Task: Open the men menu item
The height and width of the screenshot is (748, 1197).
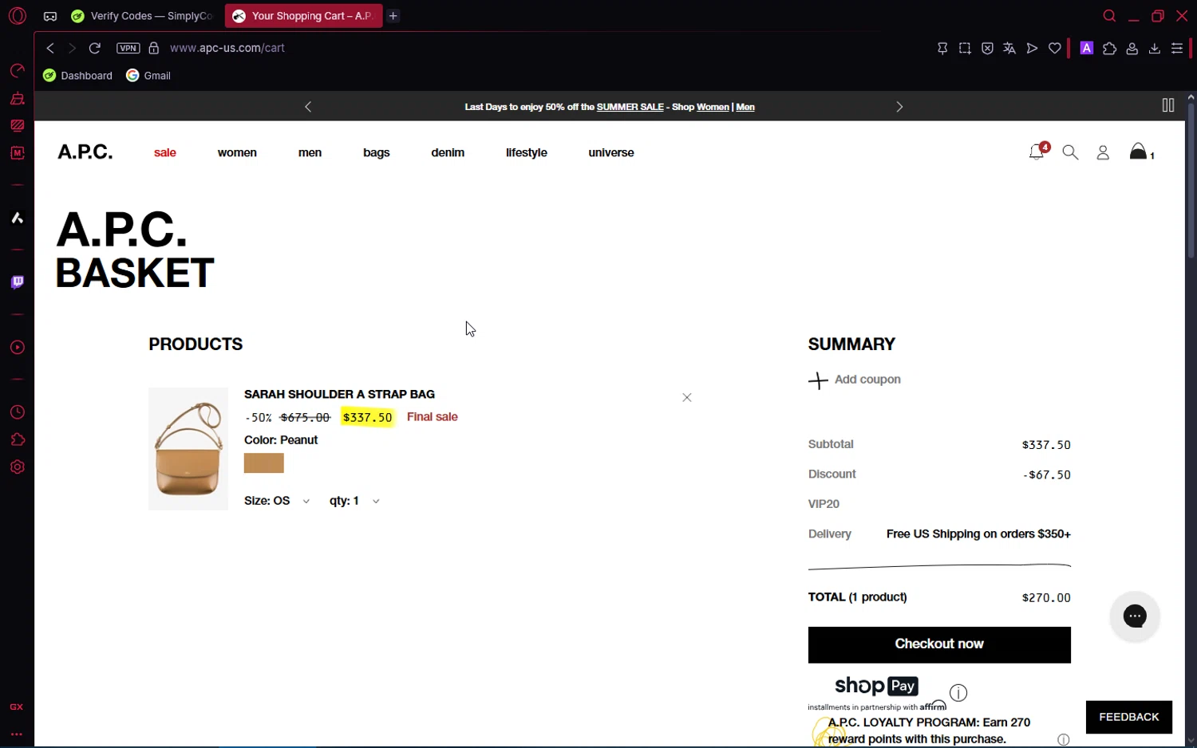Action: pyautogui.click(x=310, y=152)
